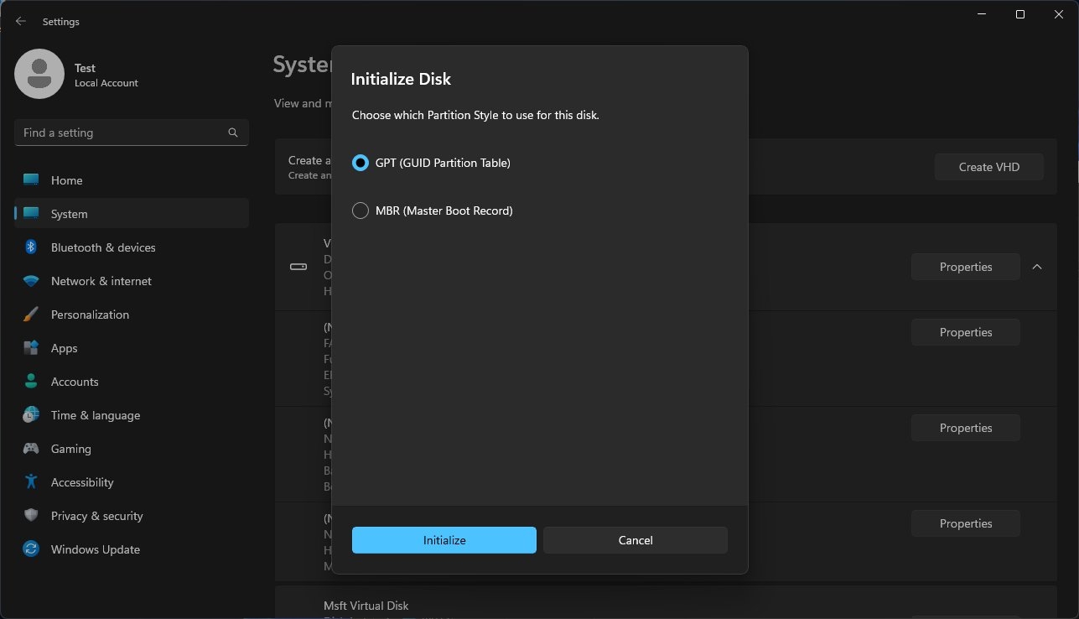Click the Accessibility figure icon
Viewport: 1079px width, 619px height.
pos(31,482)
